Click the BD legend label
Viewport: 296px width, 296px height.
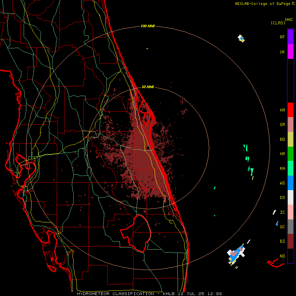click(x=282, y=139)
